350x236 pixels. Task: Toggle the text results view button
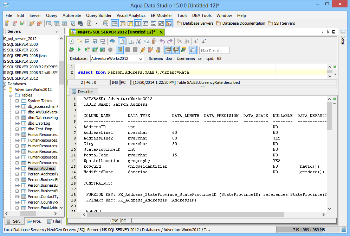(176, 50)
